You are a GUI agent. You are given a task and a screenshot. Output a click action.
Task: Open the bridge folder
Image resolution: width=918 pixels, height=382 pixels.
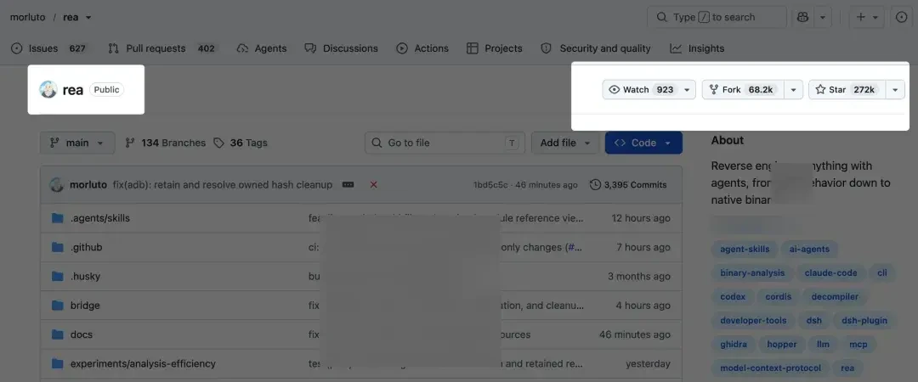point(85,306)
